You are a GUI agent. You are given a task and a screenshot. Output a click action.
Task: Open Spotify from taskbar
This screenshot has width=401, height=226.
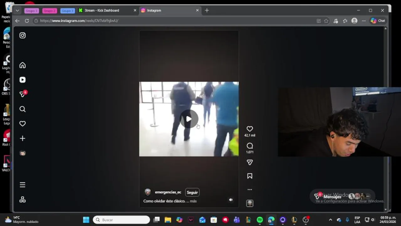coord(260,220)
